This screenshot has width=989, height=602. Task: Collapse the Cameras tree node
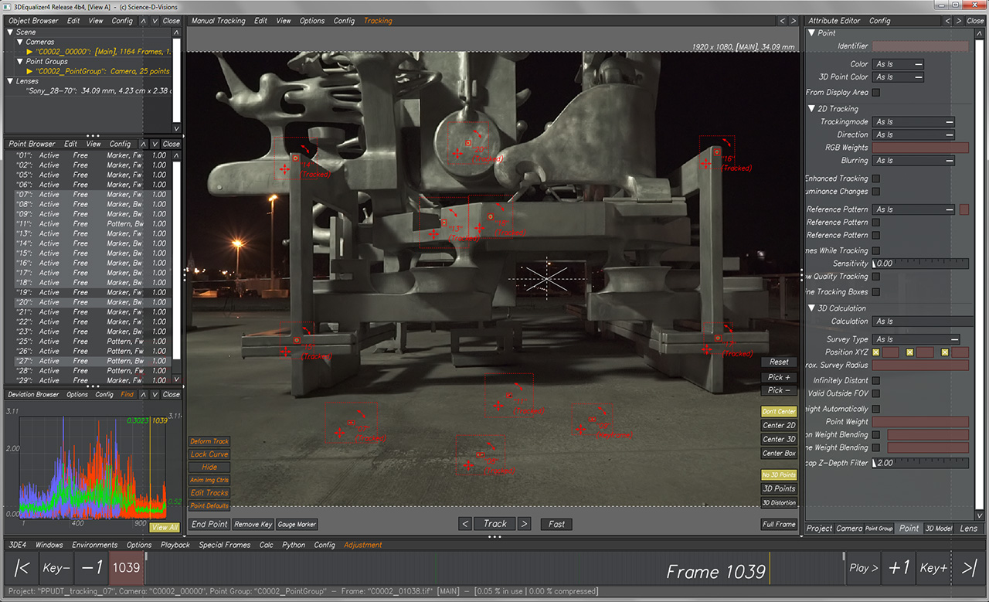point(21,42)
